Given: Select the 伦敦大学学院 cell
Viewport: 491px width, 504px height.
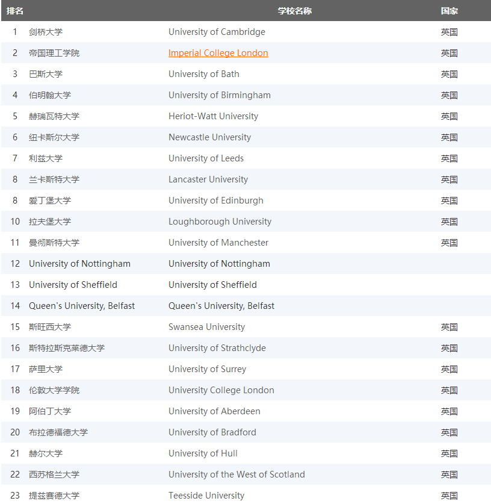Looking at the screenshot, I should 54,390.
